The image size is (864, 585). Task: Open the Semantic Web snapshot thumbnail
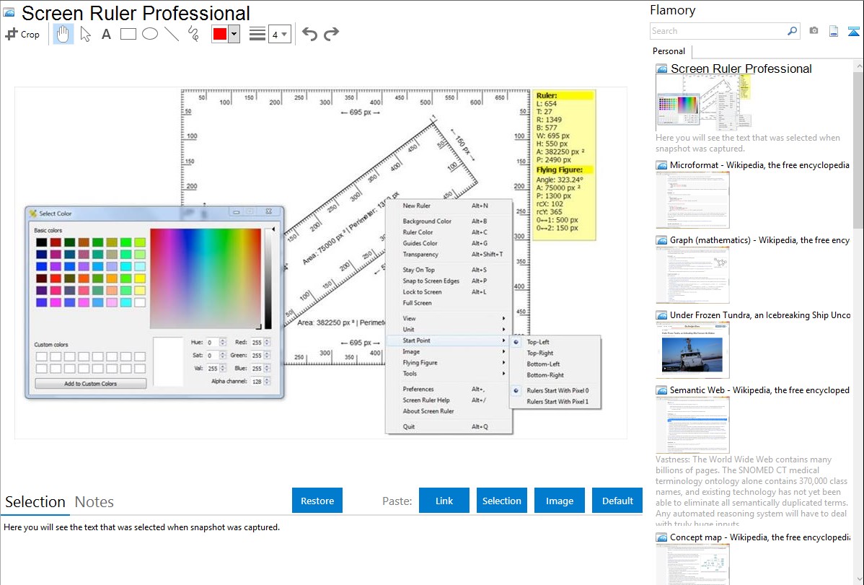tap(692, 425)
